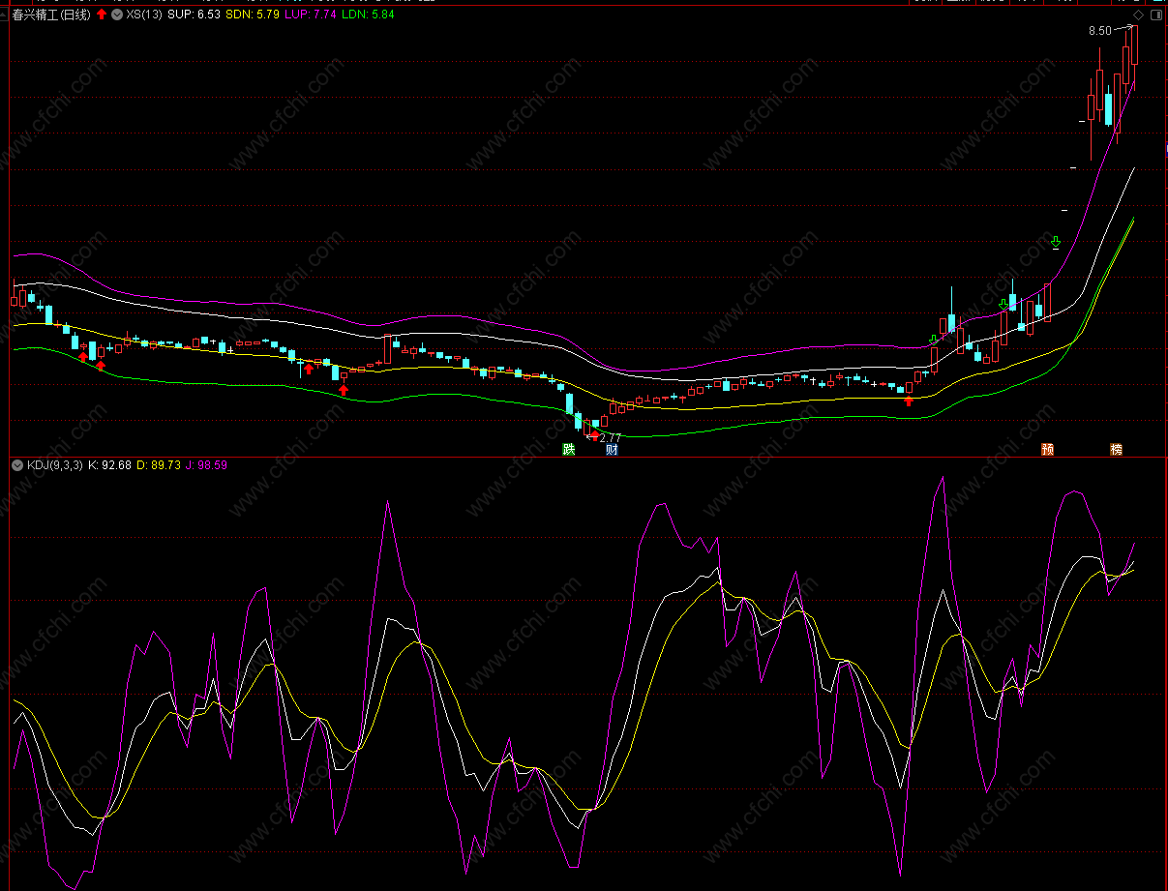Click the 8.50 high price label
Screen dimensions: 1168x891
[x=1100, y=31]
